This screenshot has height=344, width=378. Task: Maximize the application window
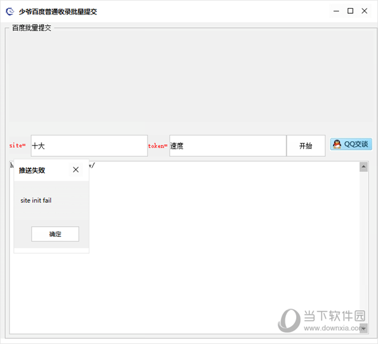coord(350,11)
